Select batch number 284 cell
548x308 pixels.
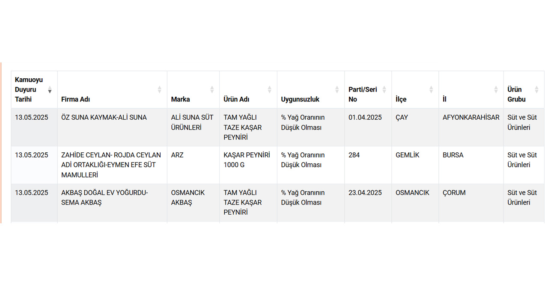tap(354, 155)
